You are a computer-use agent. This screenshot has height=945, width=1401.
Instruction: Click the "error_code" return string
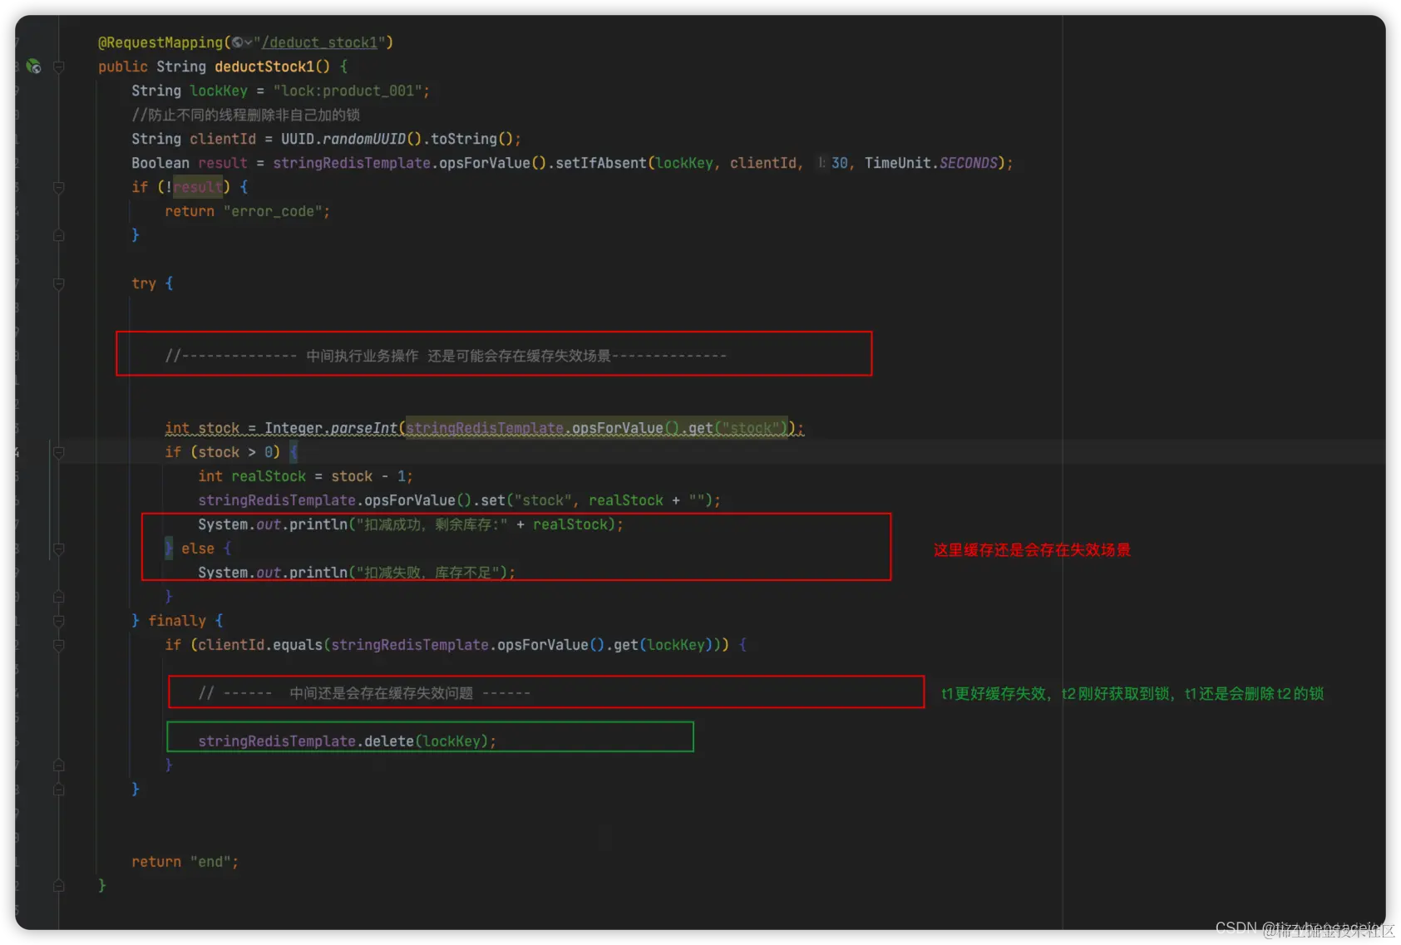point(273,211)
